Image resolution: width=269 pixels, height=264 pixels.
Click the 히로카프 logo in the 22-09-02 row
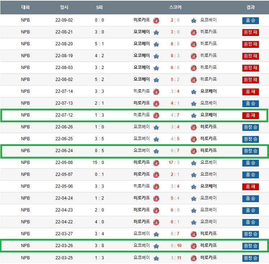(x=156, y=21)
